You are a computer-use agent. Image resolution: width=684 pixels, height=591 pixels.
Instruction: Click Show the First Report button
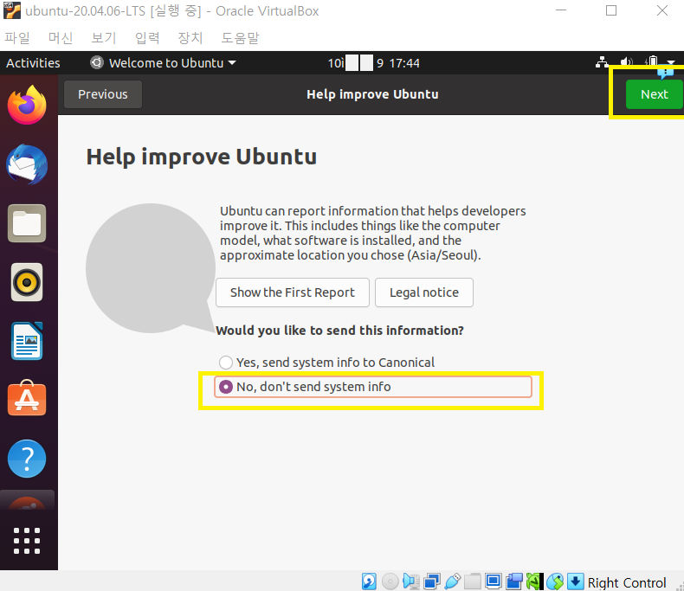click(x=293, y=292)
